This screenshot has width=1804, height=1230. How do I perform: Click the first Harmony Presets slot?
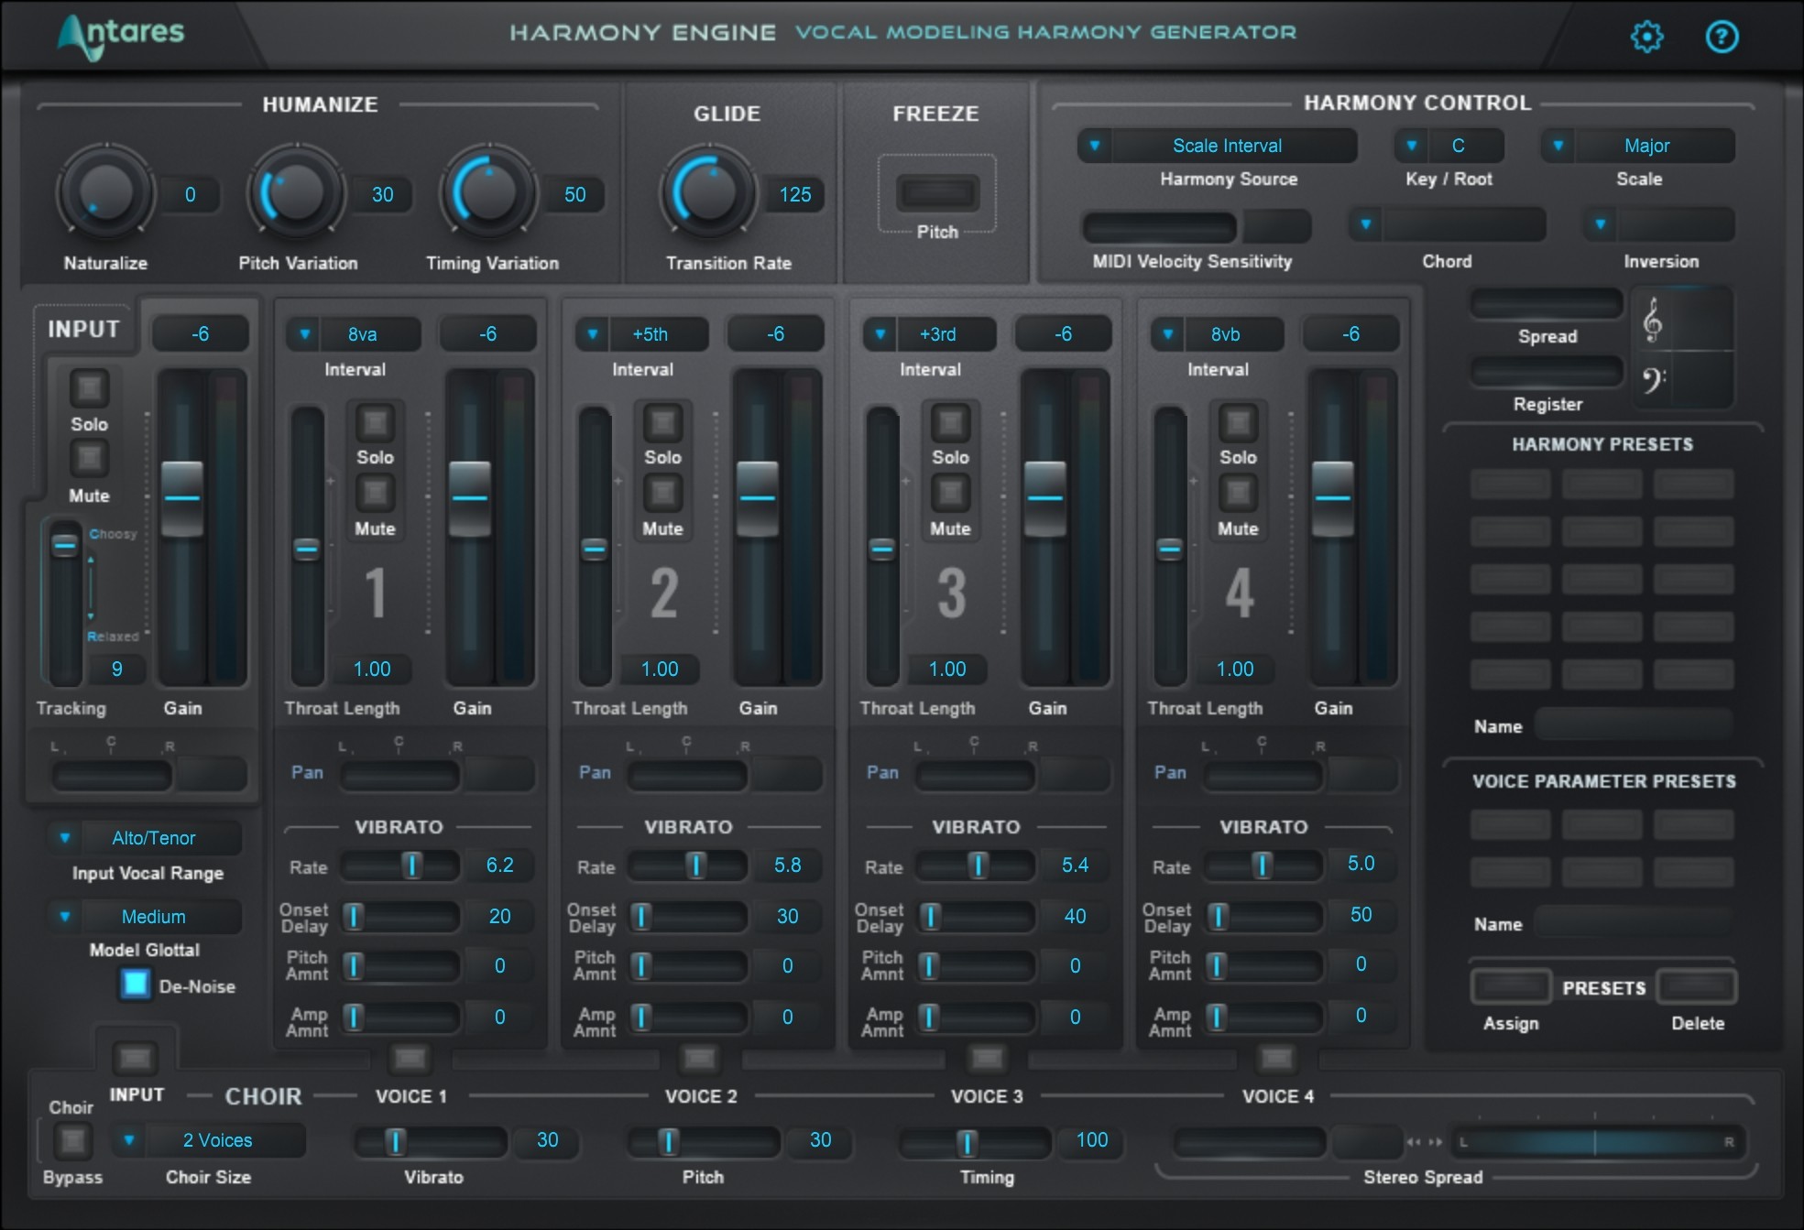1511,484
